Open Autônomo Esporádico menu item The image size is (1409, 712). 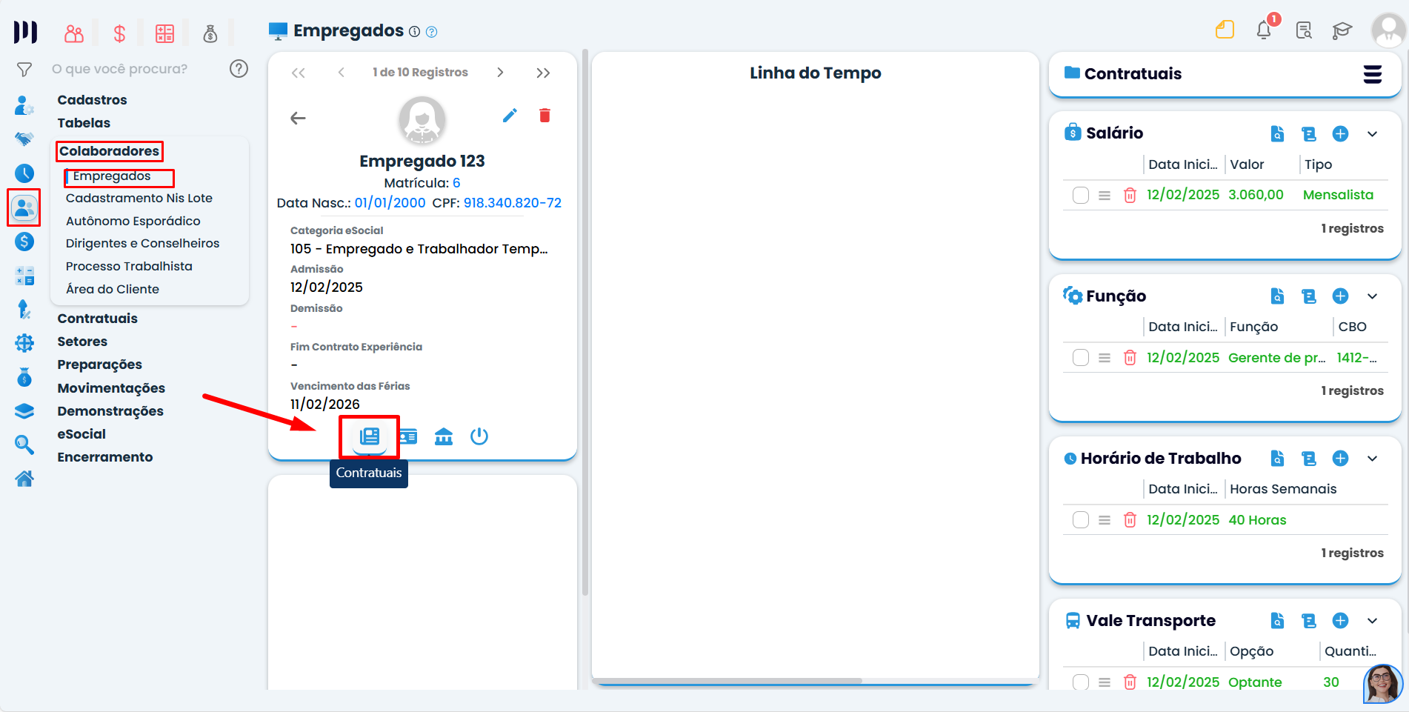133,222
